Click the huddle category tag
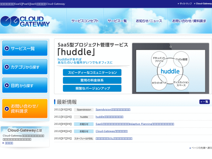The image size is (212, 159). [84, 117]
